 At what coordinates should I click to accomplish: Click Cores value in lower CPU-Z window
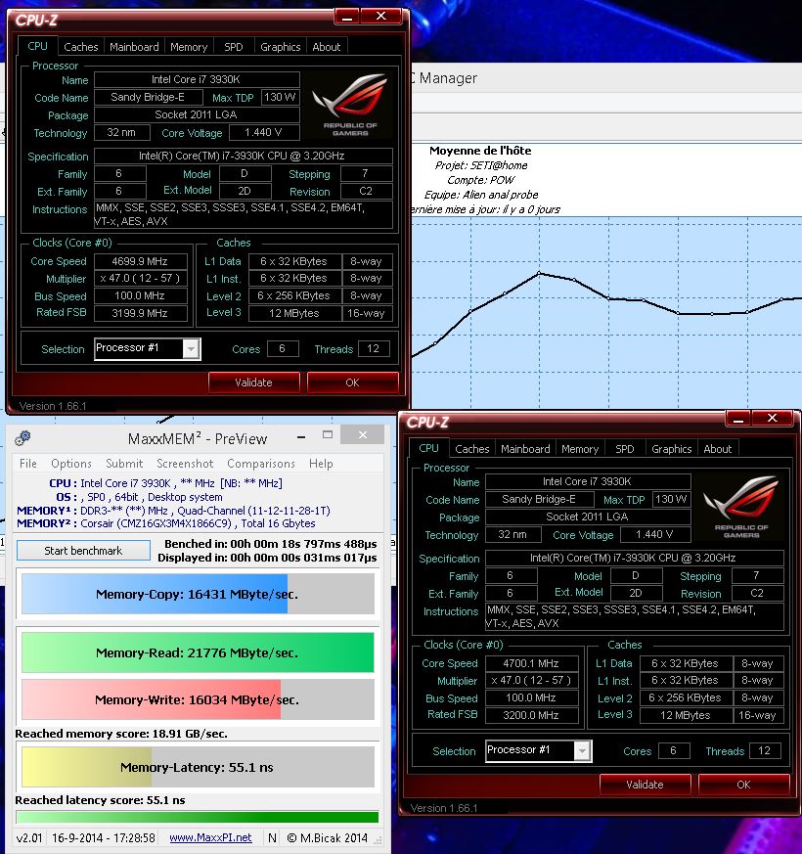(x=674, y=750)
